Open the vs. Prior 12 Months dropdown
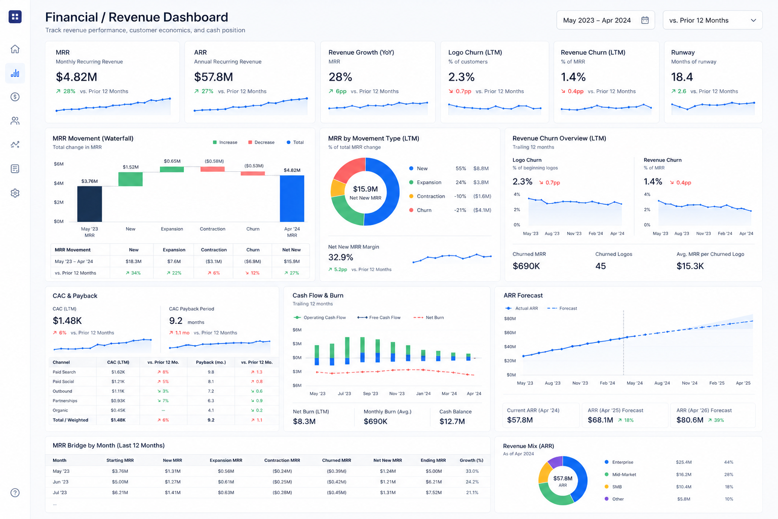 tap(713, 20)
